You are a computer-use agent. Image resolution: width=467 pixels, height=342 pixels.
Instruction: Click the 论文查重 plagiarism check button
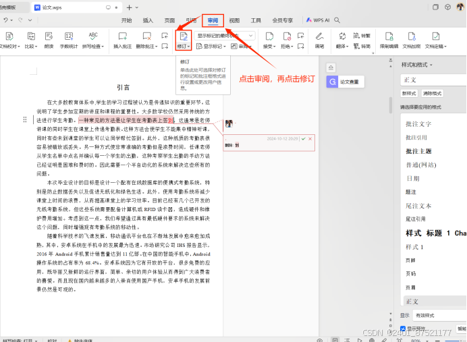coord(346,82)
